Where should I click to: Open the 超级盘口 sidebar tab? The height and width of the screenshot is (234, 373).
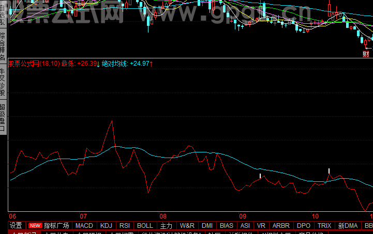3,117
